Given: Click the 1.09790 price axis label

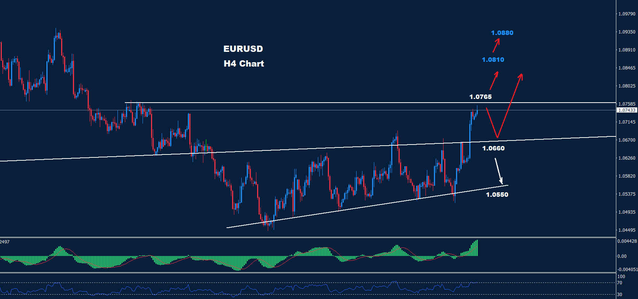Looking at the screenshot, I should [627, 14].
